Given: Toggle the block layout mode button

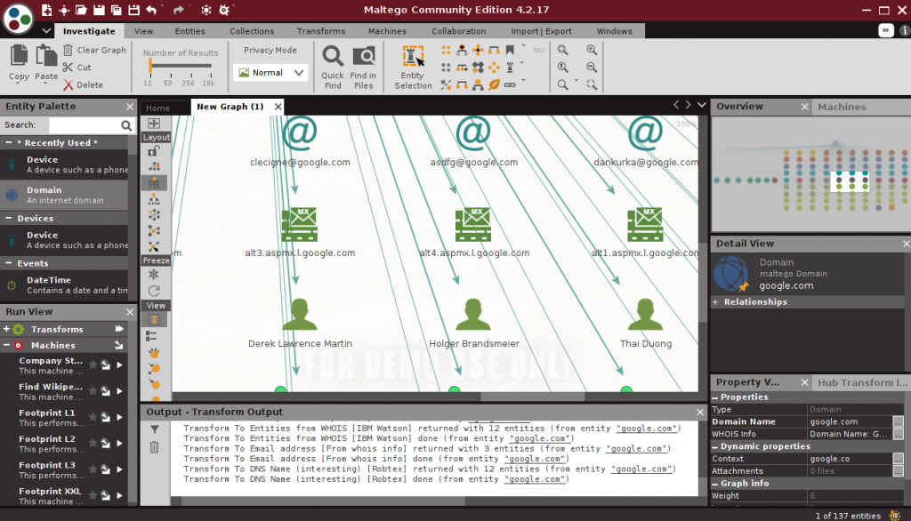Looking at the screenshot, I should point(154,183).
